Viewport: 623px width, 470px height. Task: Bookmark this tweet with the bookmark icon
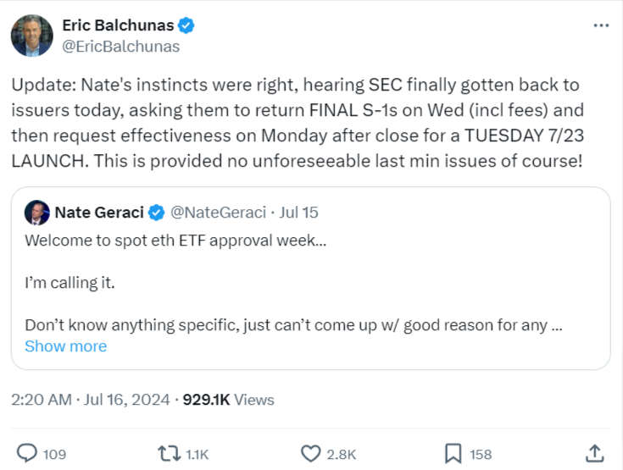[453, 453]
